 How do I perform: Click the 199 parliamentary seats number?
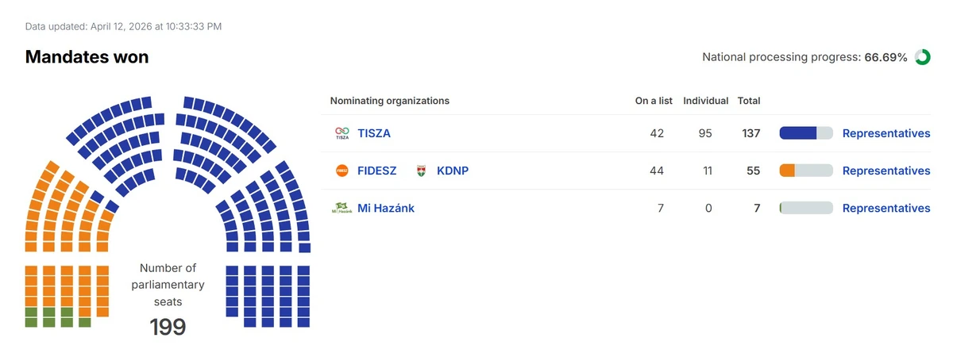click(x=168, y=326)
